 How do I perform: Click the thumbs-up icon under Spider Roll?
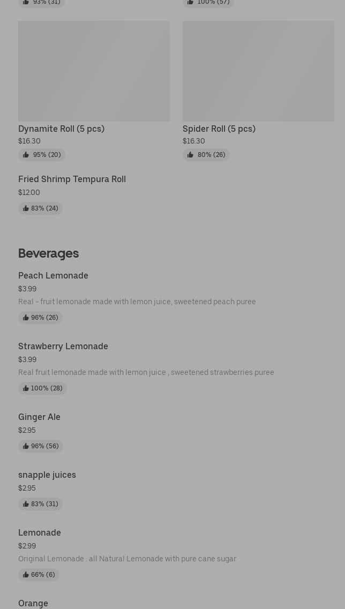point(190,155)
